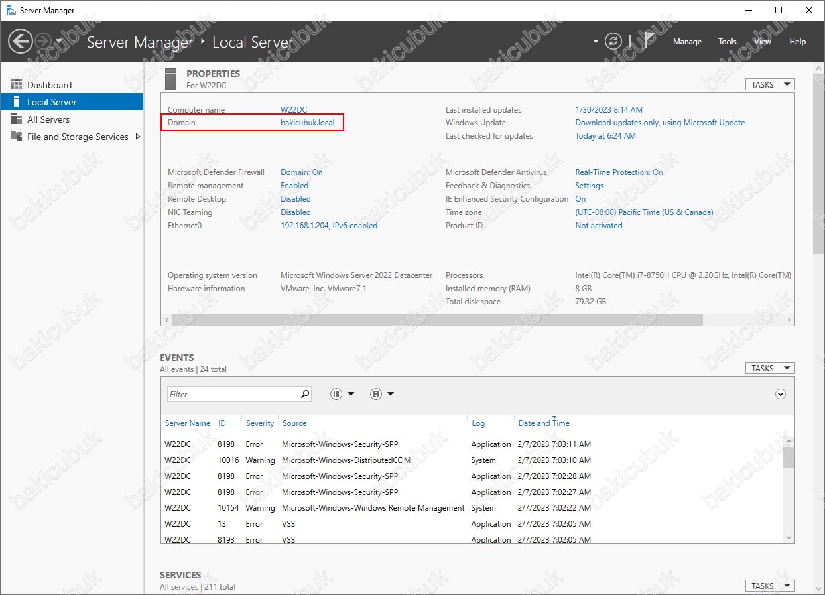Sort events by the Log column
The height and width of the screenshot is (595, 825).
tap(478, 423)
